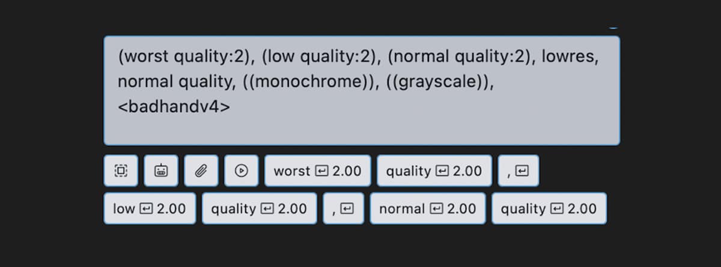Select the 'quality 2.00' tag after 'normal'
The height and width of the screenshot is (267, 721).
[x=549, y=208]
